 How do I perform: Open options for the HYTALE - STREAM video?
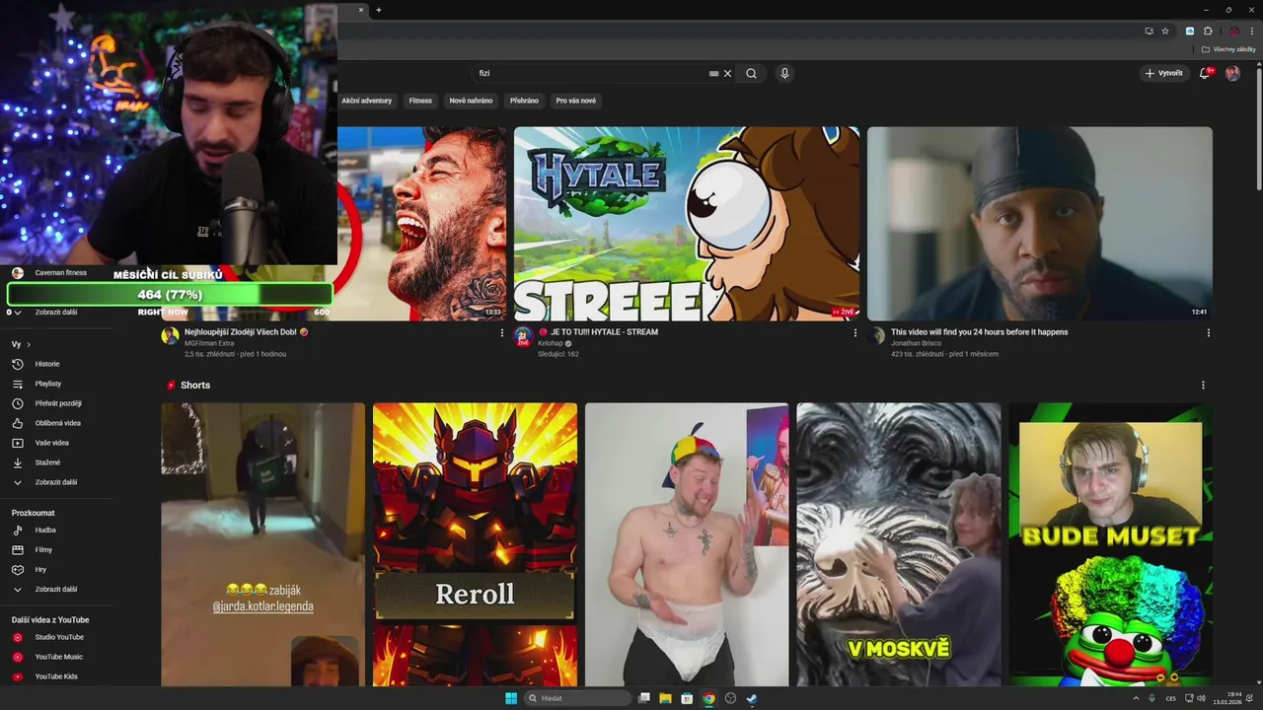[x=855, y=332]
